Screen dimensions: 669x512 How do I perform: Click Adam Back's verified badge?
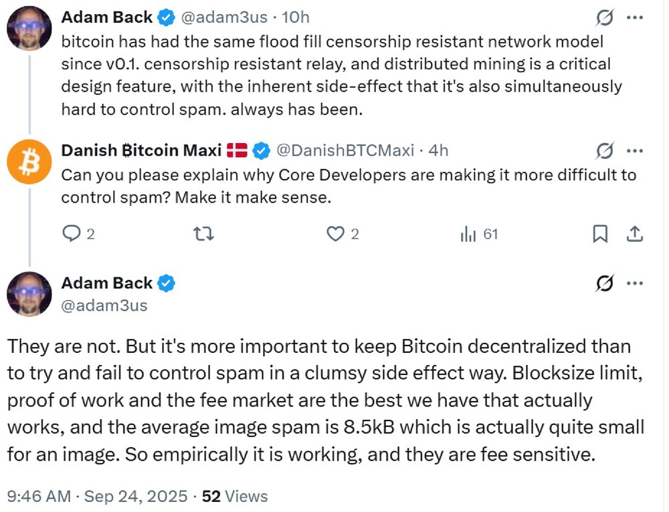point(166,17)
